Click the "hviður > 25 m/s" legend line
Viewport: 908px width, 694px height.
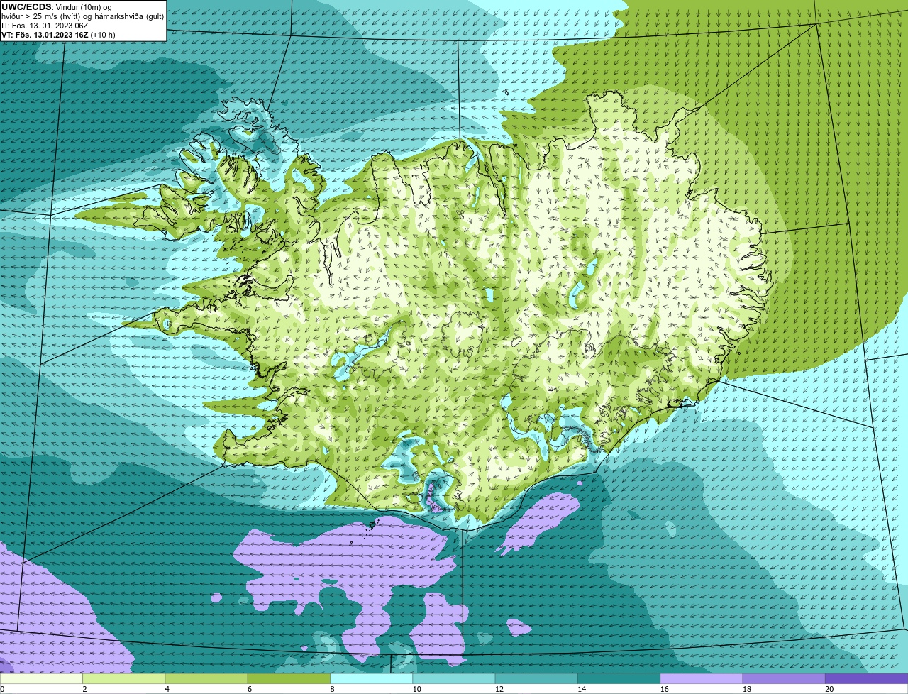pos(82,16)
